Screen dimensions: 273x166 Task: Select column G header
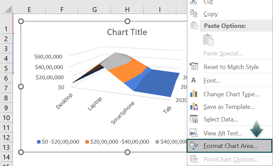point(95,10)
